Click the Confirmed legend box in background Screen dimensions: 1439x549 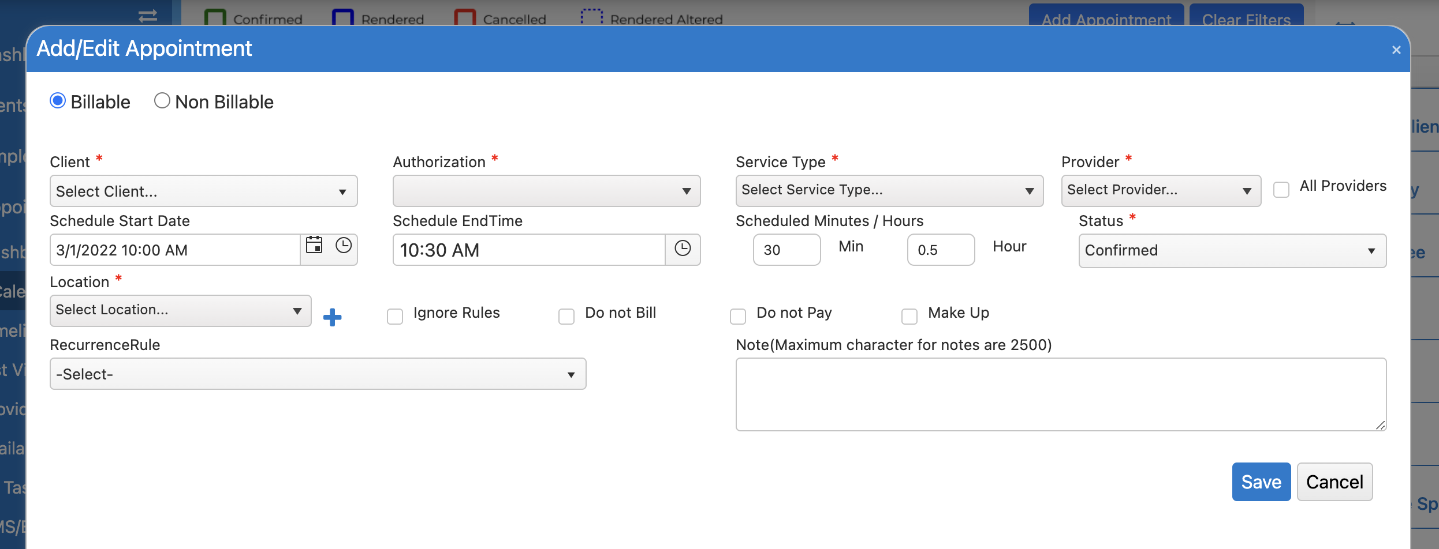215,17
